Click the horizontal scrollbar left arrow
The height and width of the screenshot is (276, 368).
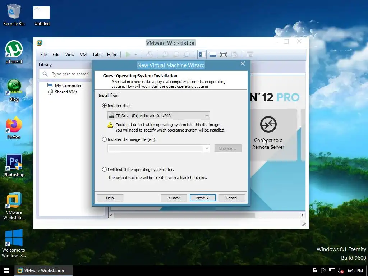click(111, 215)
